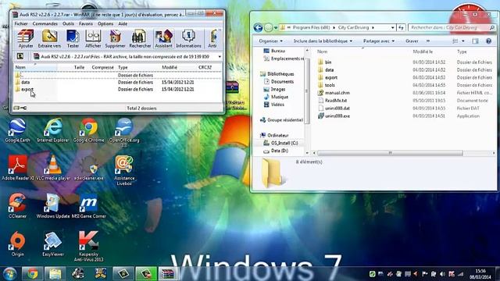
Task: Select the Adobe Reader XI desktop icon
Action: point(17,168)
